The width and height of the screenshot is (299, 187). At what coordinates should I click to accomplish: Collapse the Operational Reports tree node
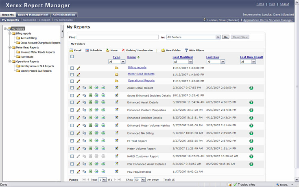pyautogui.click(x=9, y=61)
